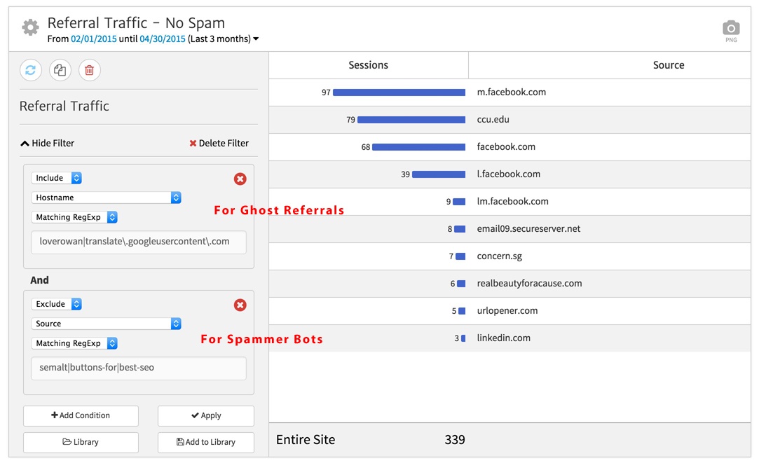Open the Exclude dropdown
The width and height of the screenshot is (759, 463).
57,305
